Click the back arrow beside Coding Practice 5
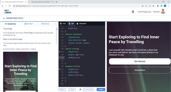 (x=4, y=18)
